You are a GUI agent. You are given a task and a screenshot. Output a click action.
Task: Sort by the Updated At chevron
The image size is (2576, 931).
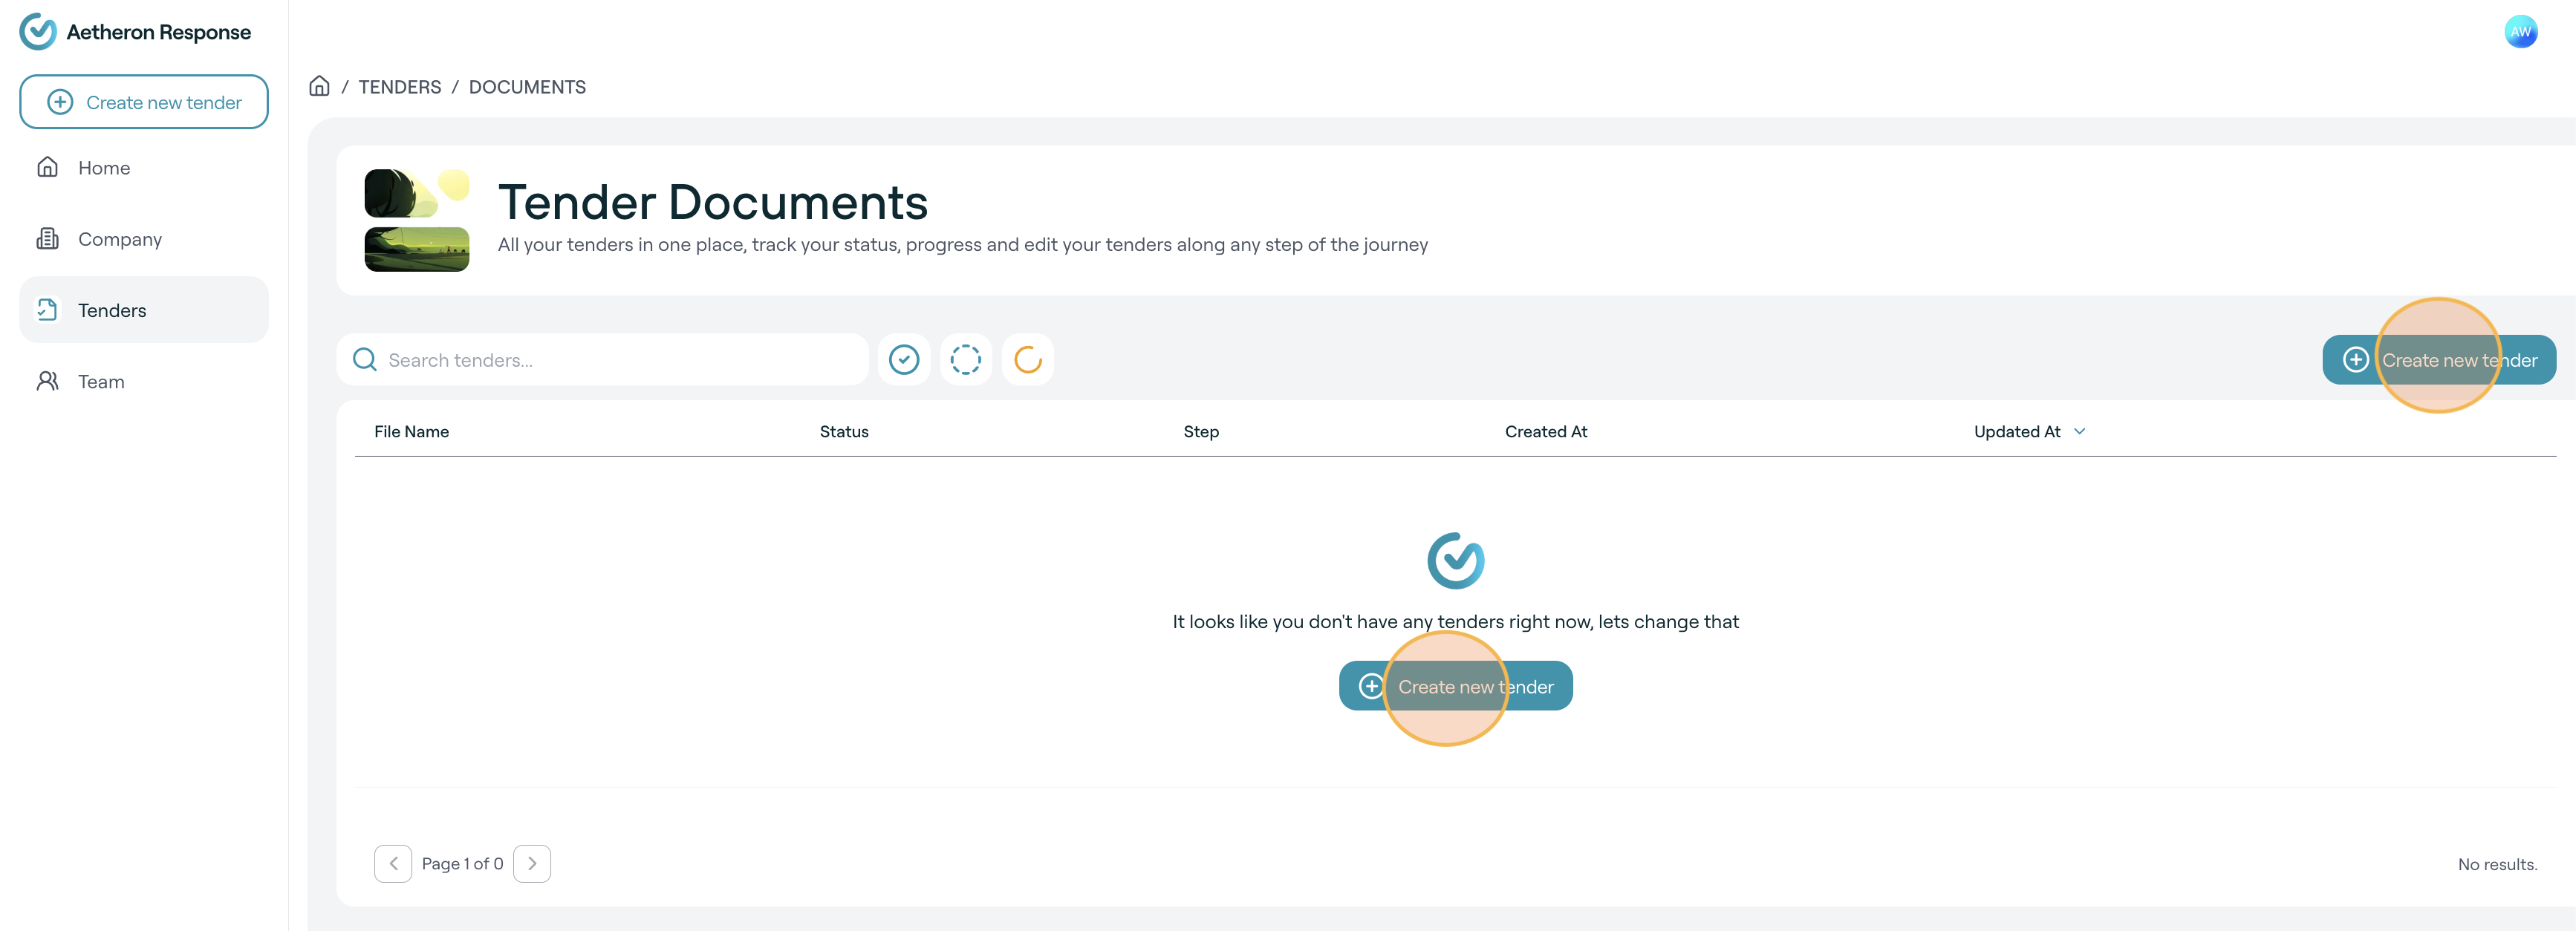2079,431
